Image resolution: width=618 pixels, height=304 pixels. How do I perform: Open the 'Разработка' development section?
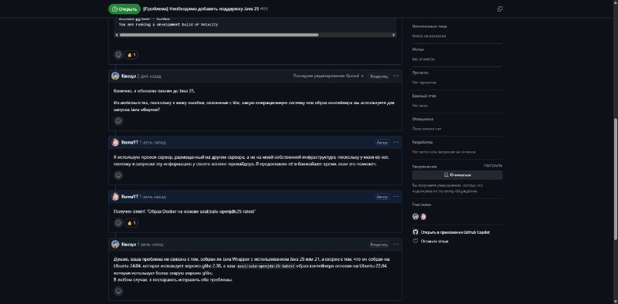pyautogui.click(x=423, y=142)
